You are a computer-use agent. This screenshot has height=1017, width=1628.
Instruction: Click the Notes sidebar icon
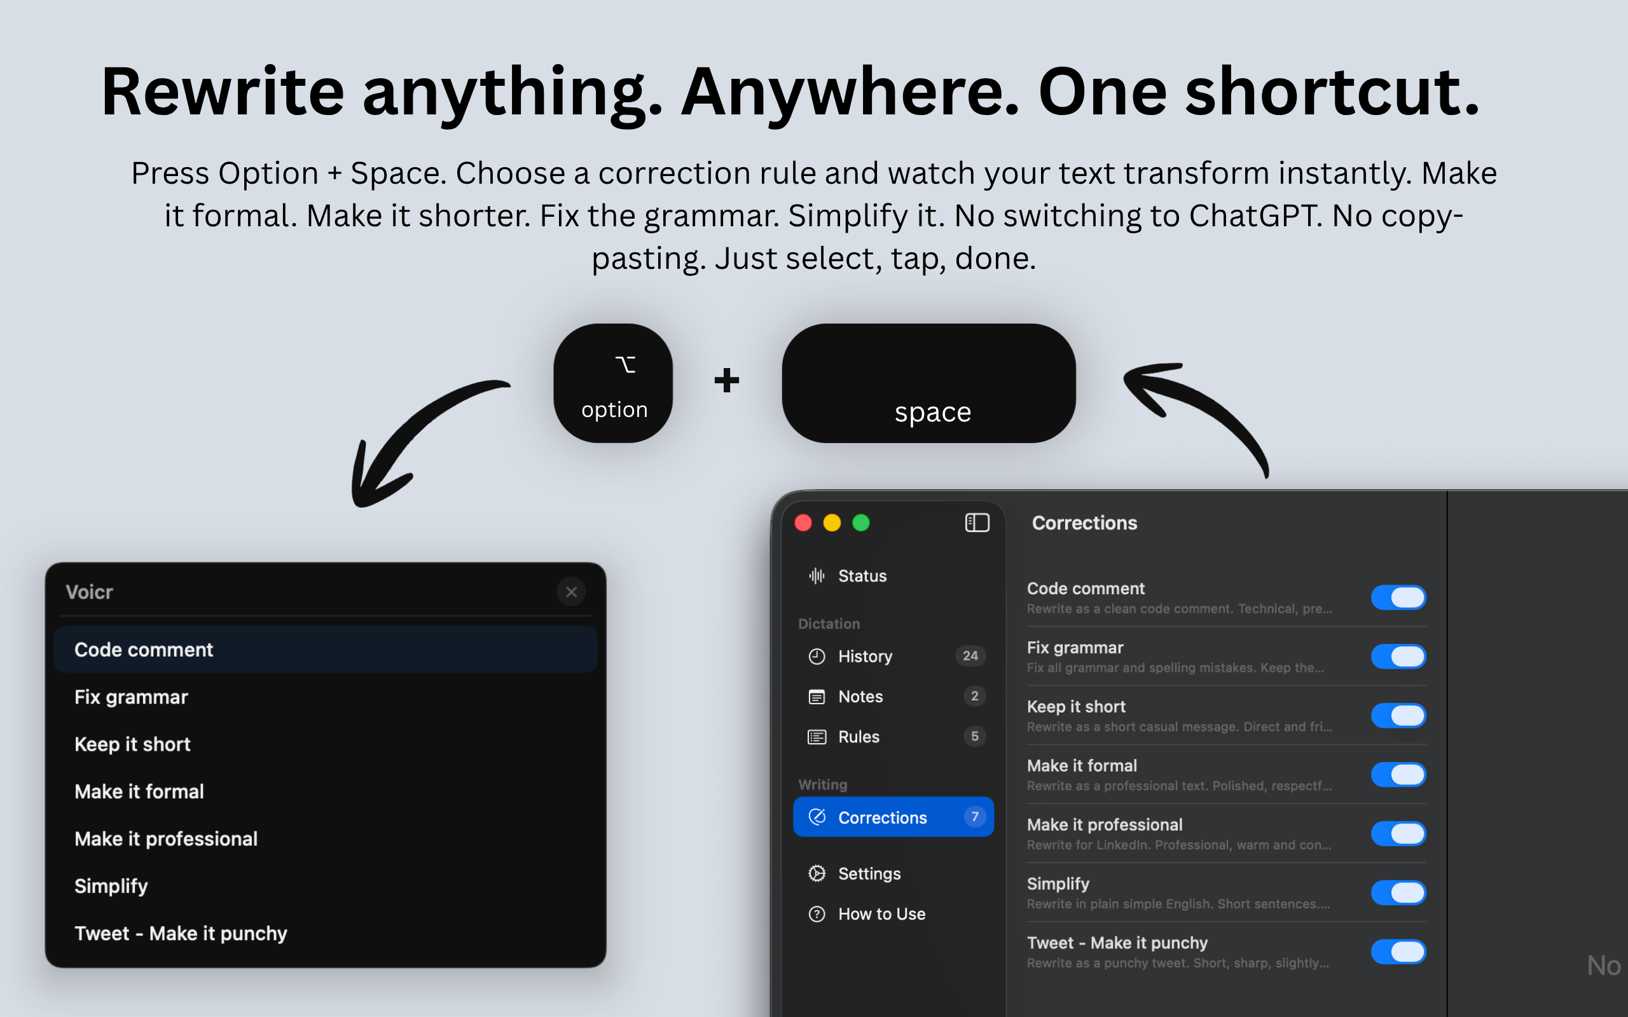pos(817,697)
